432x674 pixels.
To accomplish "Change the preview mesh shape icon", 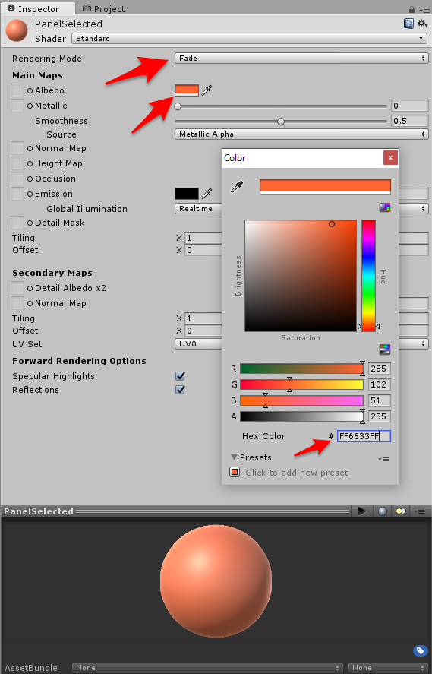I will 382,511.
